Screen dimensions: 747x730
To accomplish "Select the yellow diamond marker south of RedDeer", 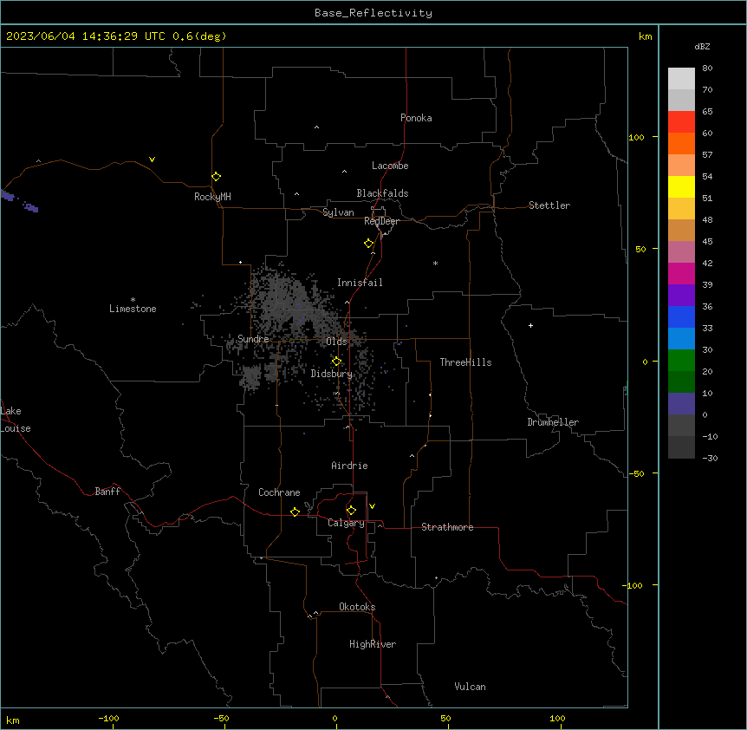I will pos(369,244).
